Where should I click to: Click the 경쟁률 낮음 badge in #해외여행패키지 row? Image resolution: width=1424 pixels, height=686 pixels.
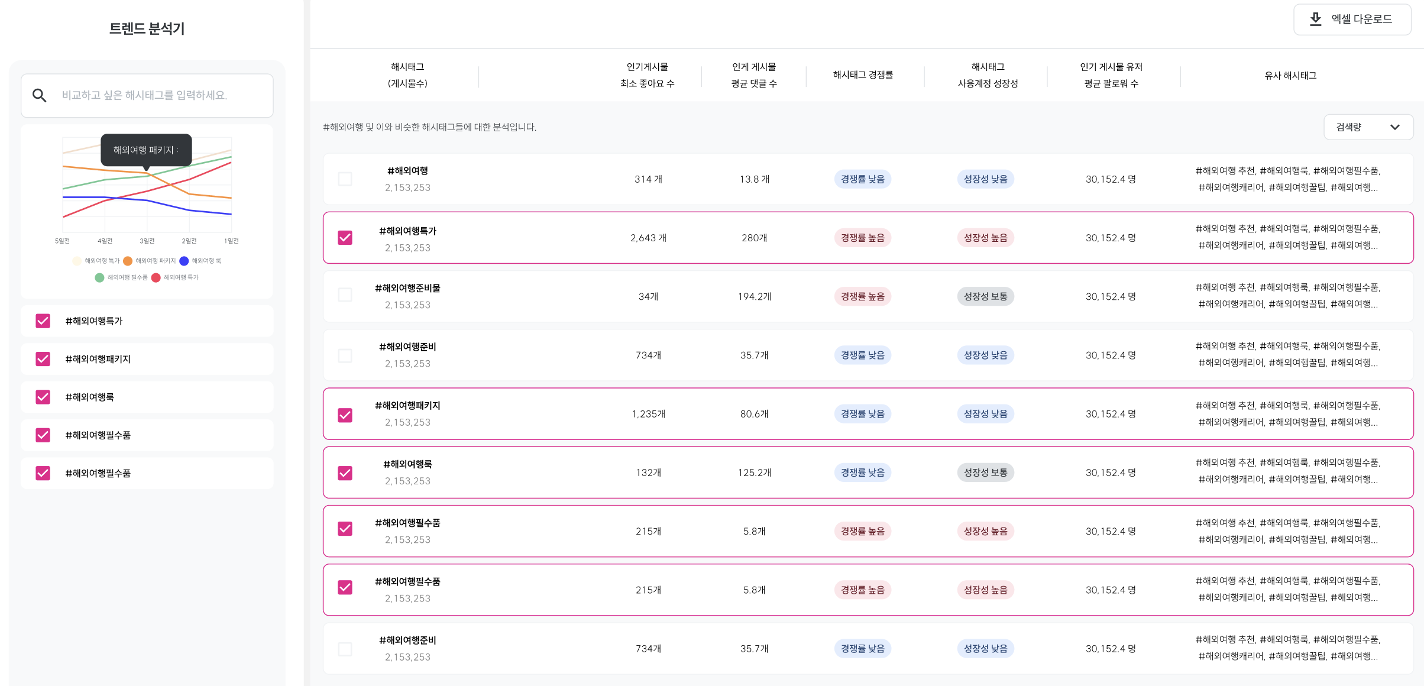tap(863, 414)
